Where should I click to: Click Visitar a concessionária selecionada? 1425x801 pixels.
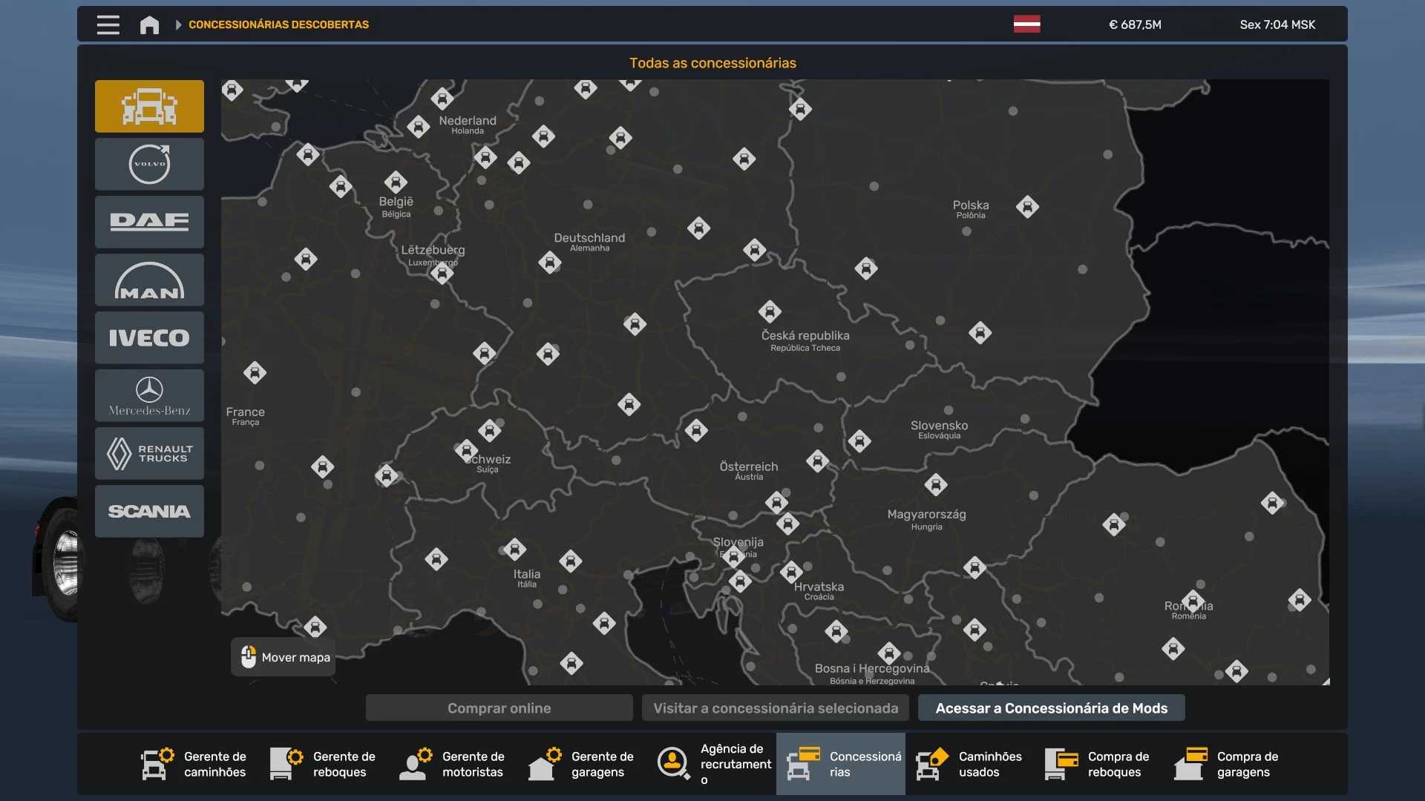(776, 708)
